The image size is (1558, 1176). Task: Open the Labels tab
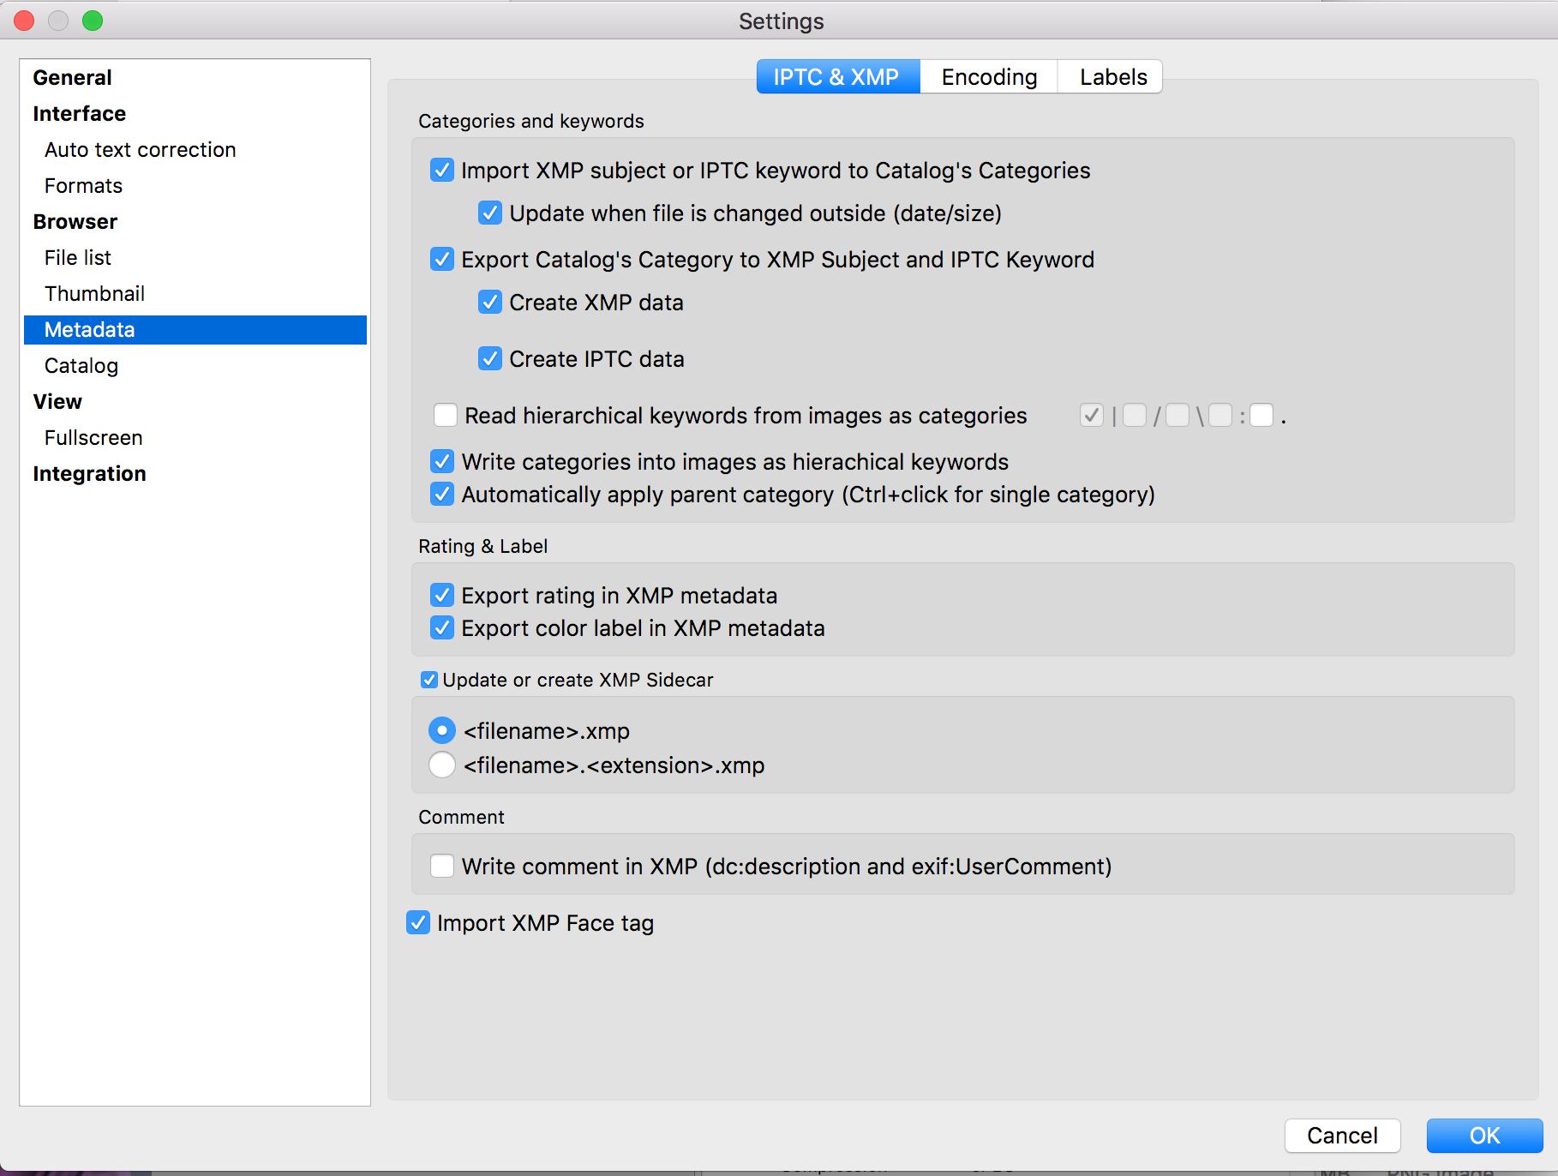1112,77
